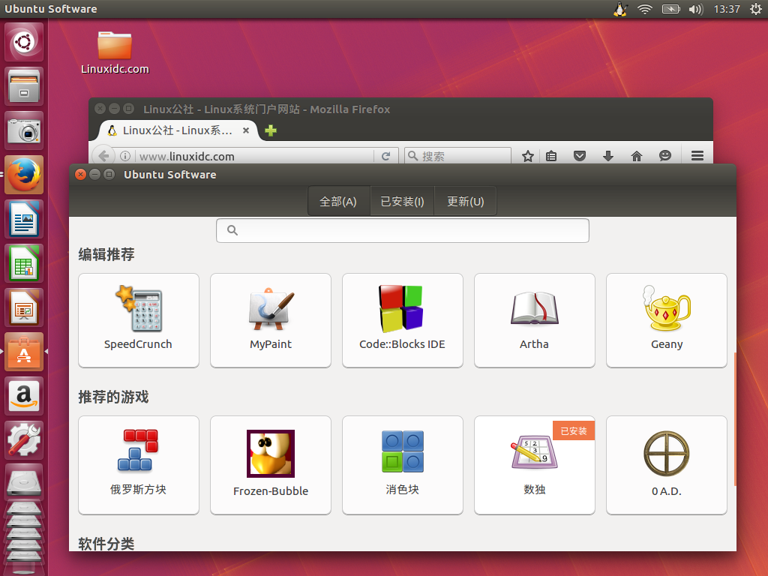Click the Ubuntu Software search field
The height and width of the screenshot is (576, 768).
point(402,230)
